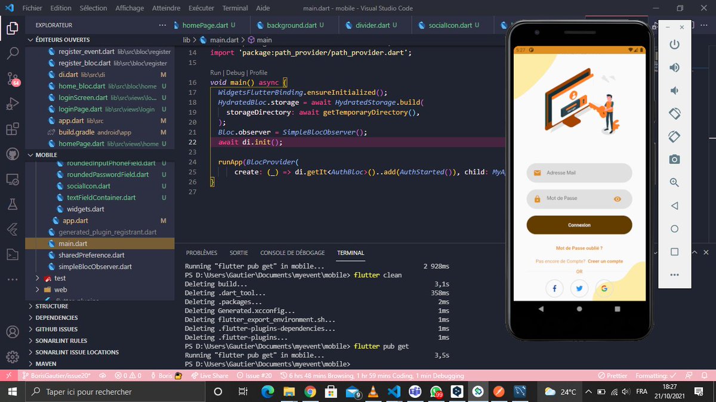Open the terminal-icon view in activity bar

coord(13,254)
